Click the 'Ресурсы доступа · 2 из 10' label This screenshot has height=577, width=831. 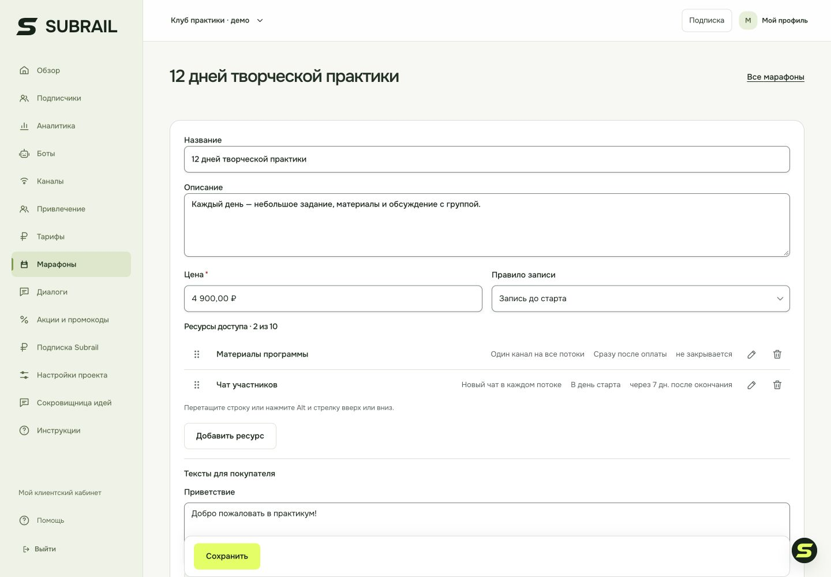point(231,327)
